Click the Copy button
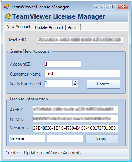Image resolution: width=132 pixels, height=162 pixels. click(102, 139)
